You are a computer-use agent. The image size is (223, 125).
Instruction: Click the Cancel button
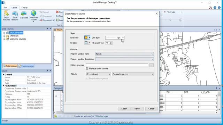click(x=151, y=109)
